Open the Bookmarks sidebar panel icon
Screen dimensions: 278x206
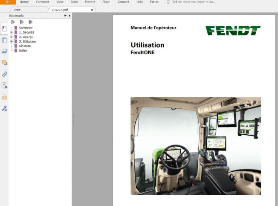(x=5, y=29)
